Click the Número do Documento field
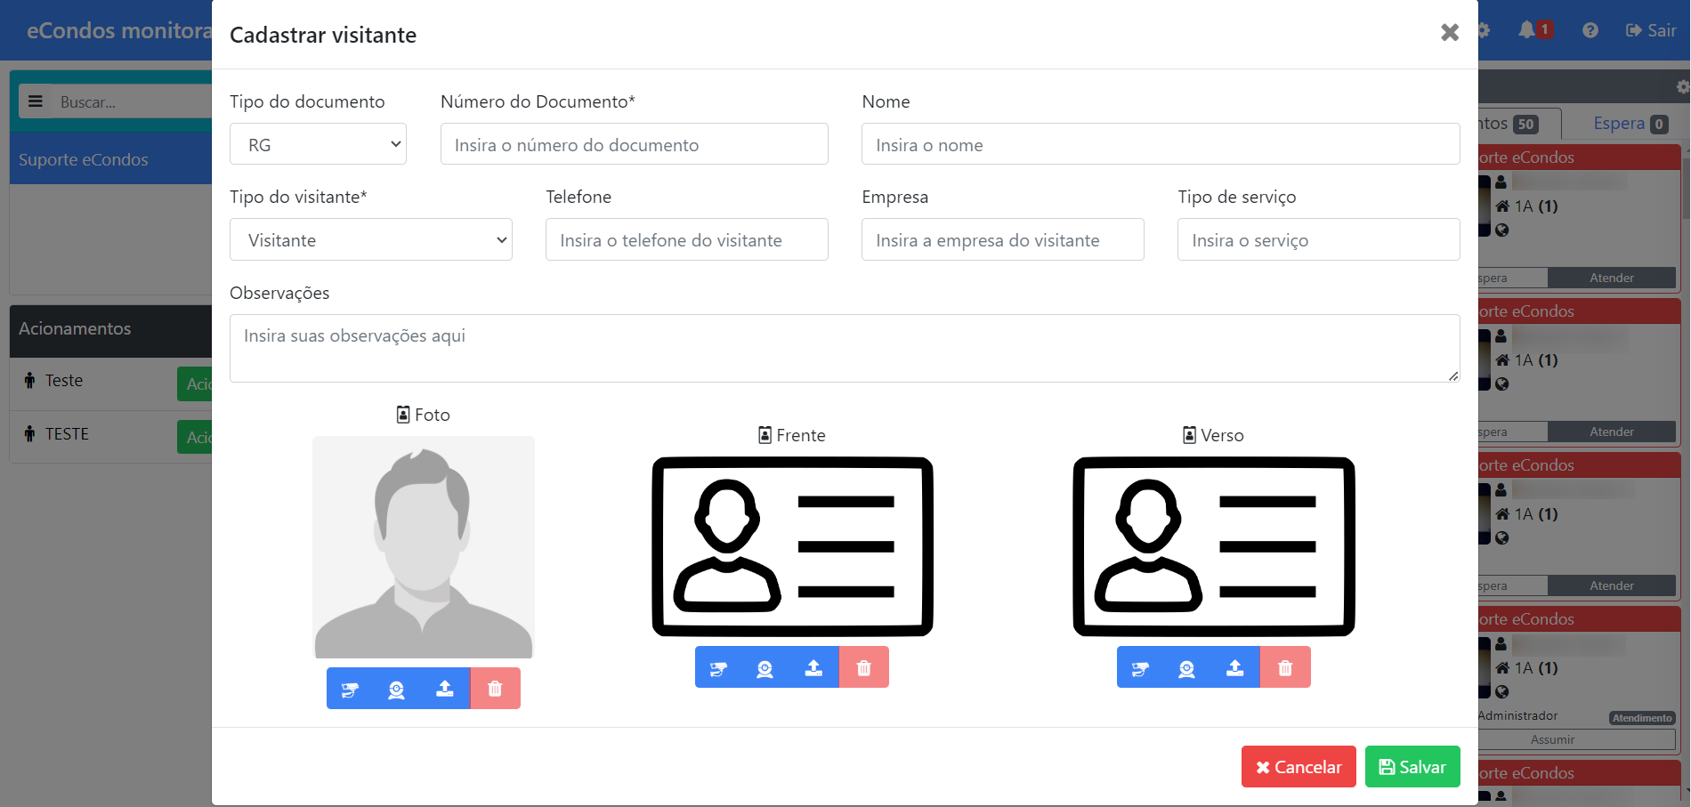The height and width of the screenshot is (807, 1691). (x=635, y=144)
